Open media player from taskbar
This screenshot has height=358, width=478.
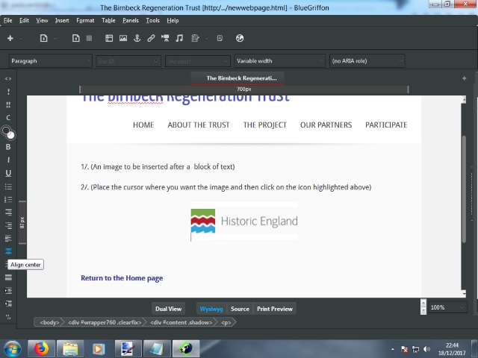pos(99,349)
